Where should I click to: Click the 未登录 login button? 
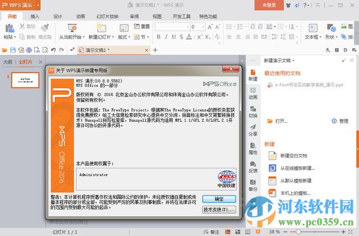tap(269, 5)
